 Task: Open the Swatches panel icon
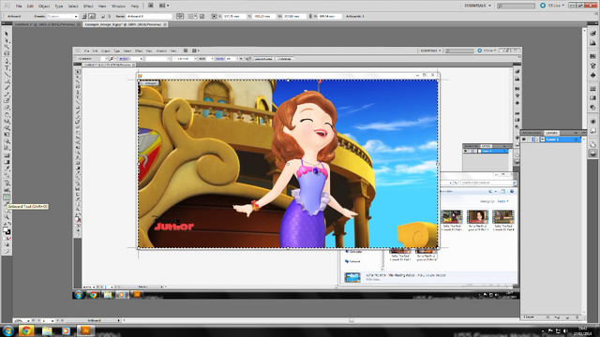[x=592, y=56]
